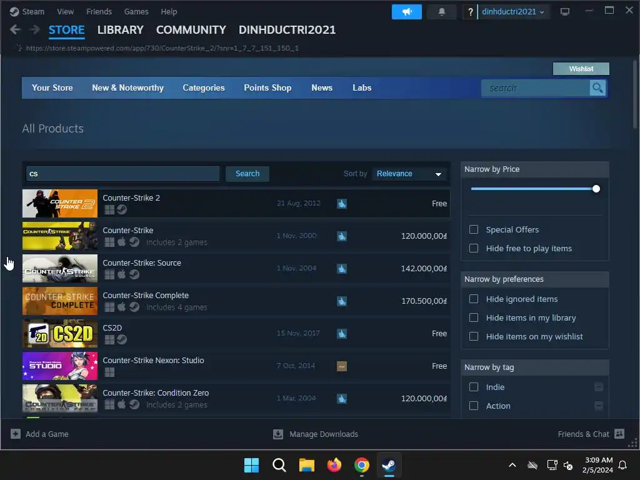Open taskbar Search
The height and width of the screenshot is (480, 640).
pos(279,465)
